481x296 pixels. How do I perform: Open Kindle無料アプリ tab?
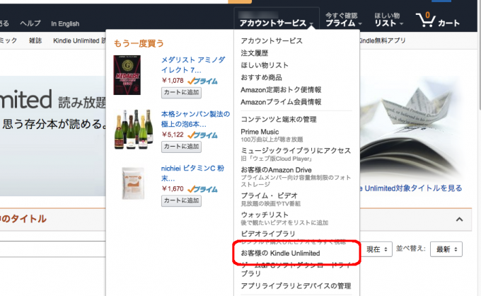[x=382, y=40]
